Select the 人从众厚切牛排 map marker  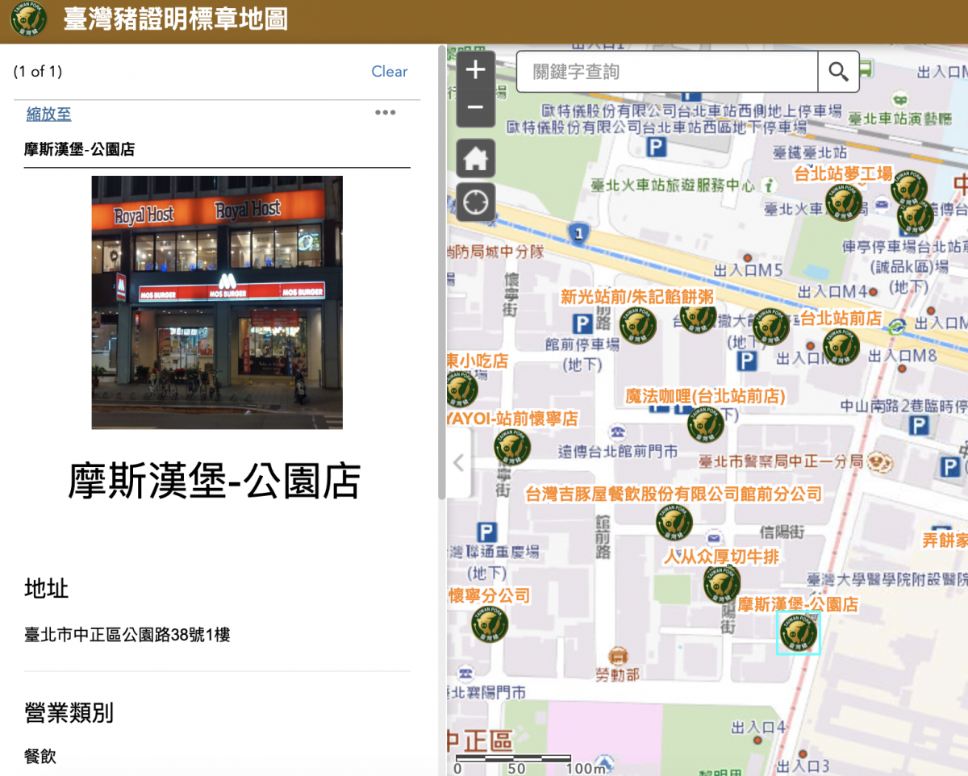[722, 583]
